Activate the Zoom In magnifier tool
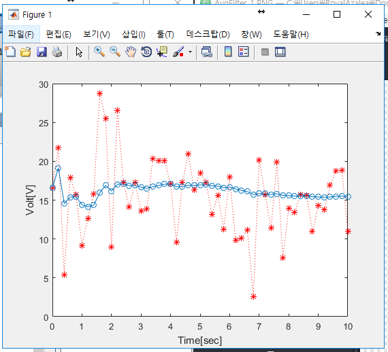The width and height of the screenshot is (388, 352). [99, 52]
